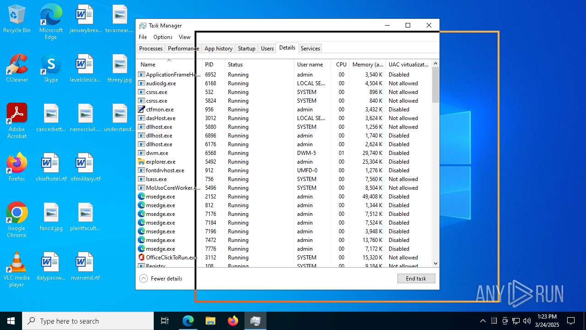Select the Firefox desktop shortcut
This screenshot has height=330, width=586.
pos(17,167)
